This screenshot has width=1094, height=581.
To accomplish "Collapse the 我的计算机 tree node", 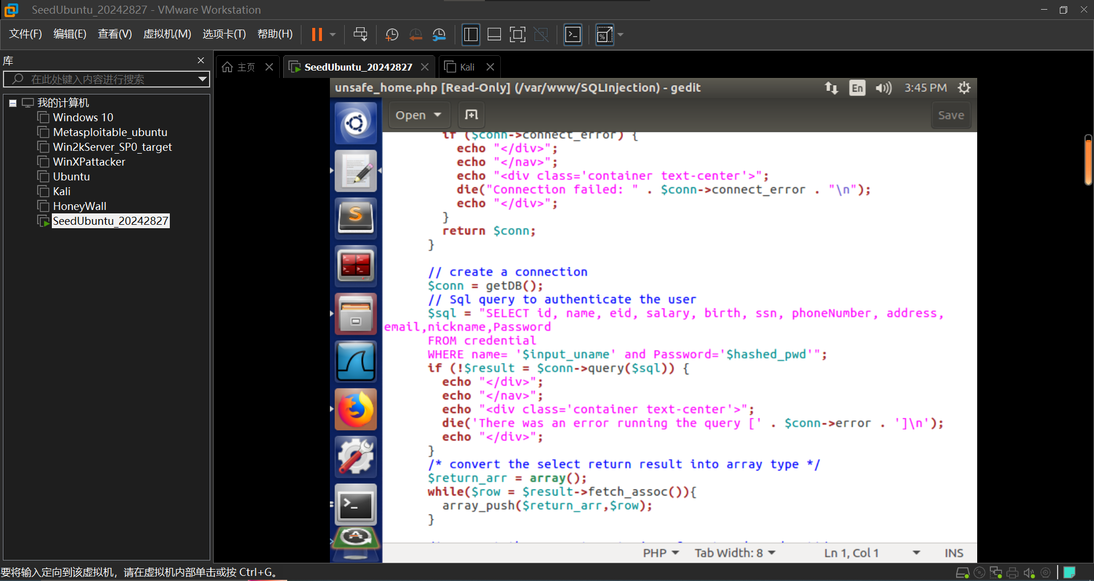I will 13,103.
